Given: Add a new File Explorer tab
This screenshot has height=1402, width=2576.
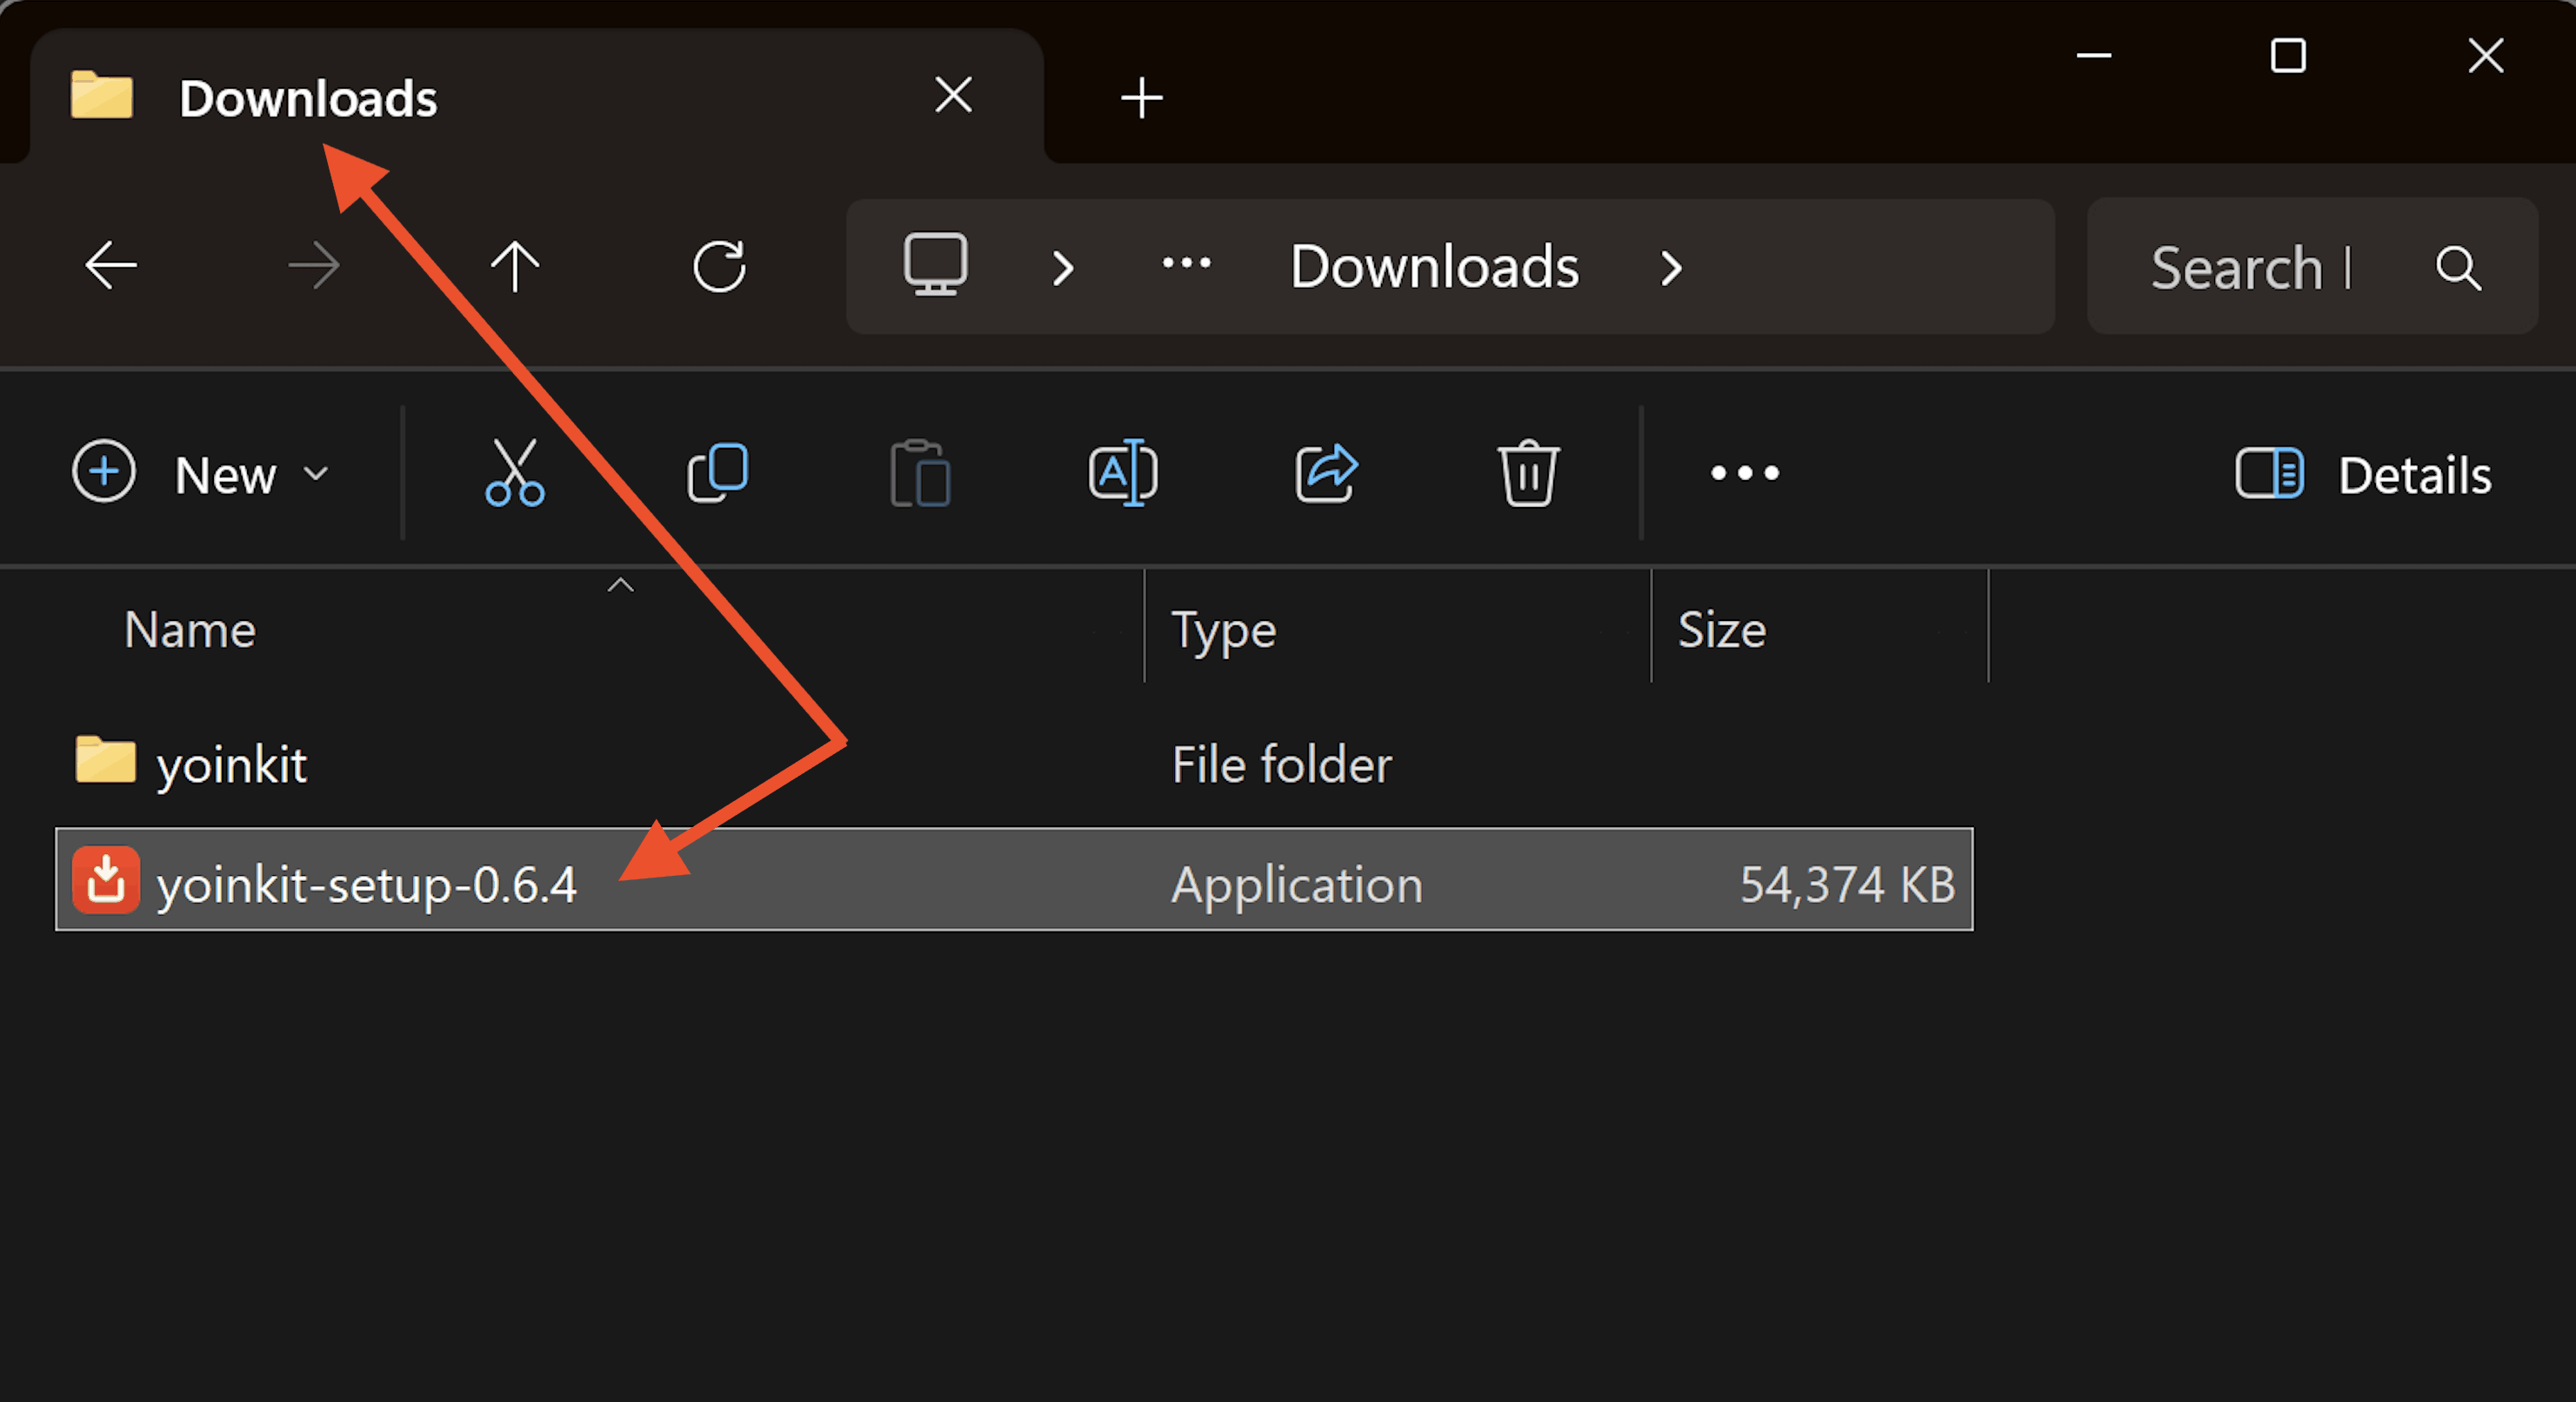Looking at the screenshot, I should coord(1141,98).
